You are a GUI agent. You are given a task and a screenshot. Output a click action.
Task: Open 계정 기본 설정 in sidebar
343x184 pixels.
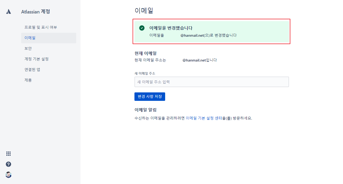[37, 59]
